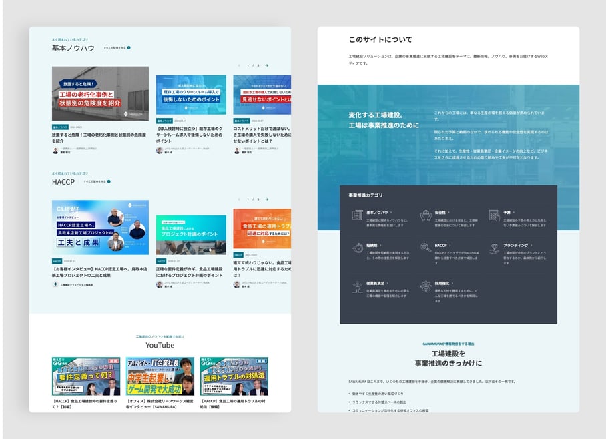Expand the 基本ノウハウ category chevron
This screenshot has height=439, width=606.
(x=391, y=213)
